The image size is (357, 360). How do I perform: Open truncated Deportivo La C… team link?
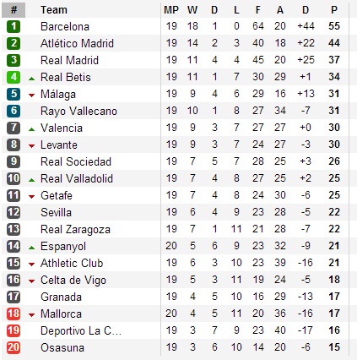(81, 330)
